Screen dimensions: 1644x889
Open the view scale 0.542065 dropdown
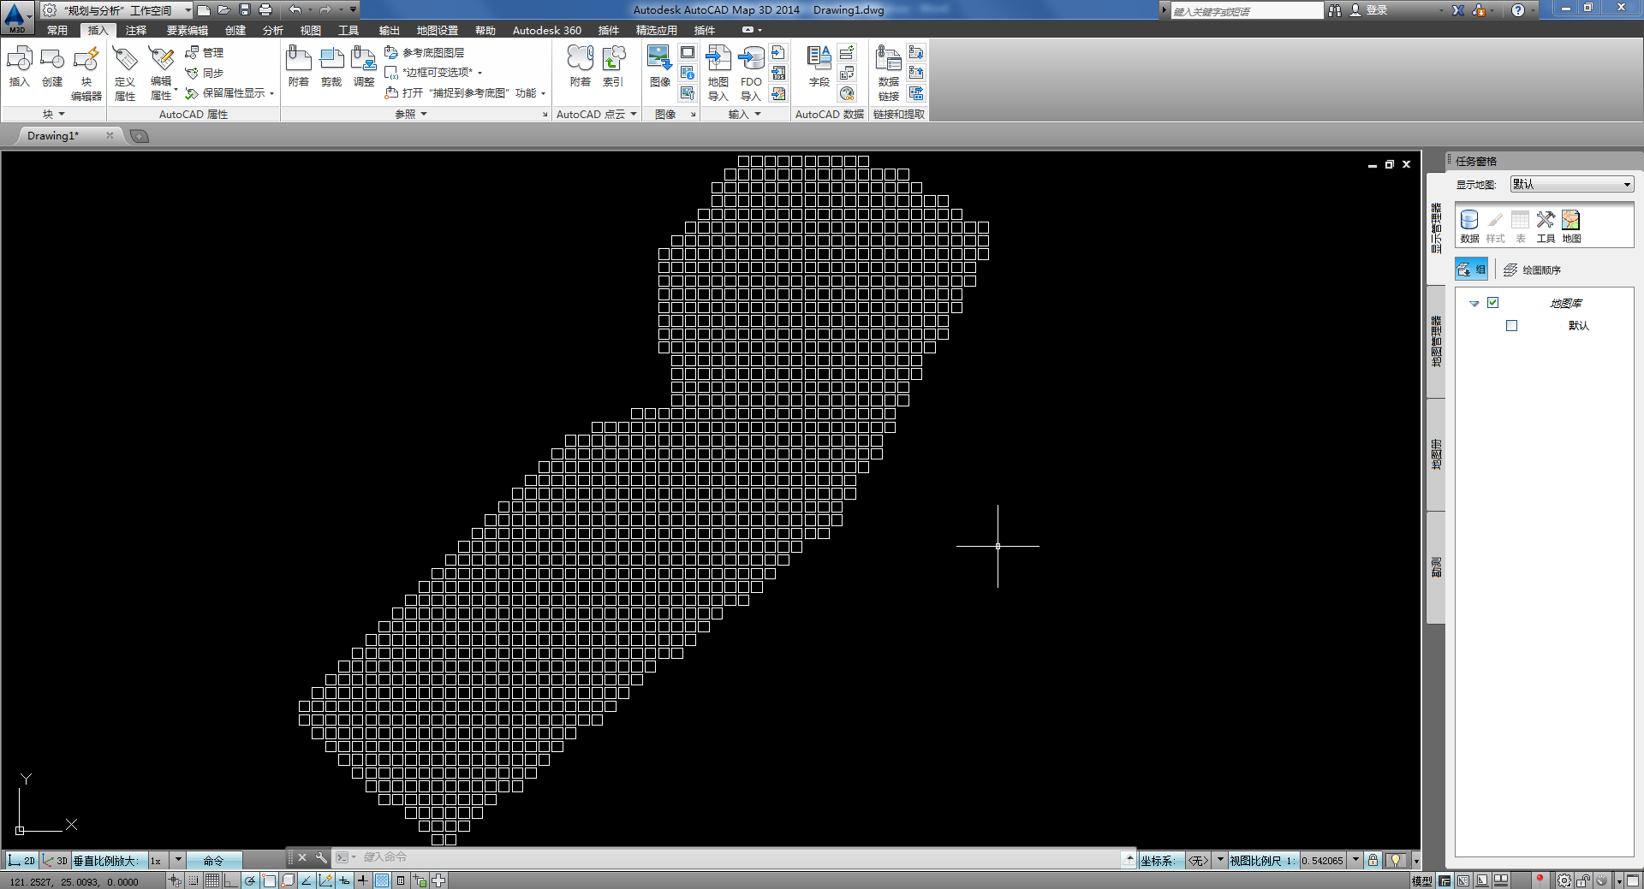click(1355, 860)
